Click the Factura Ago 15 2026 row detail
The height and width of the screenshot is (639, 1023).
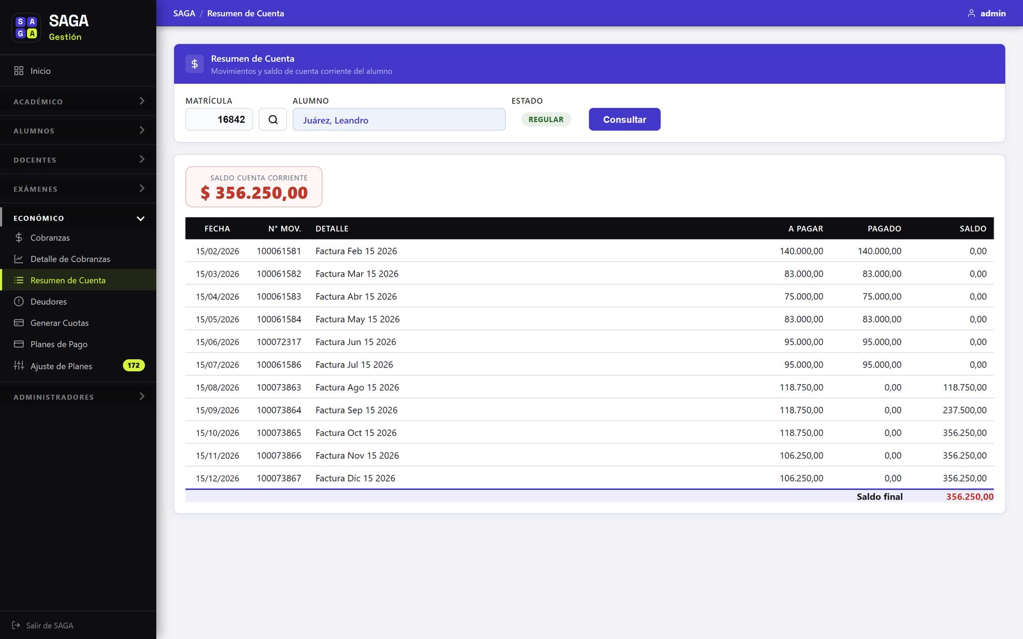pyautogui.click(x=357, y=387)
